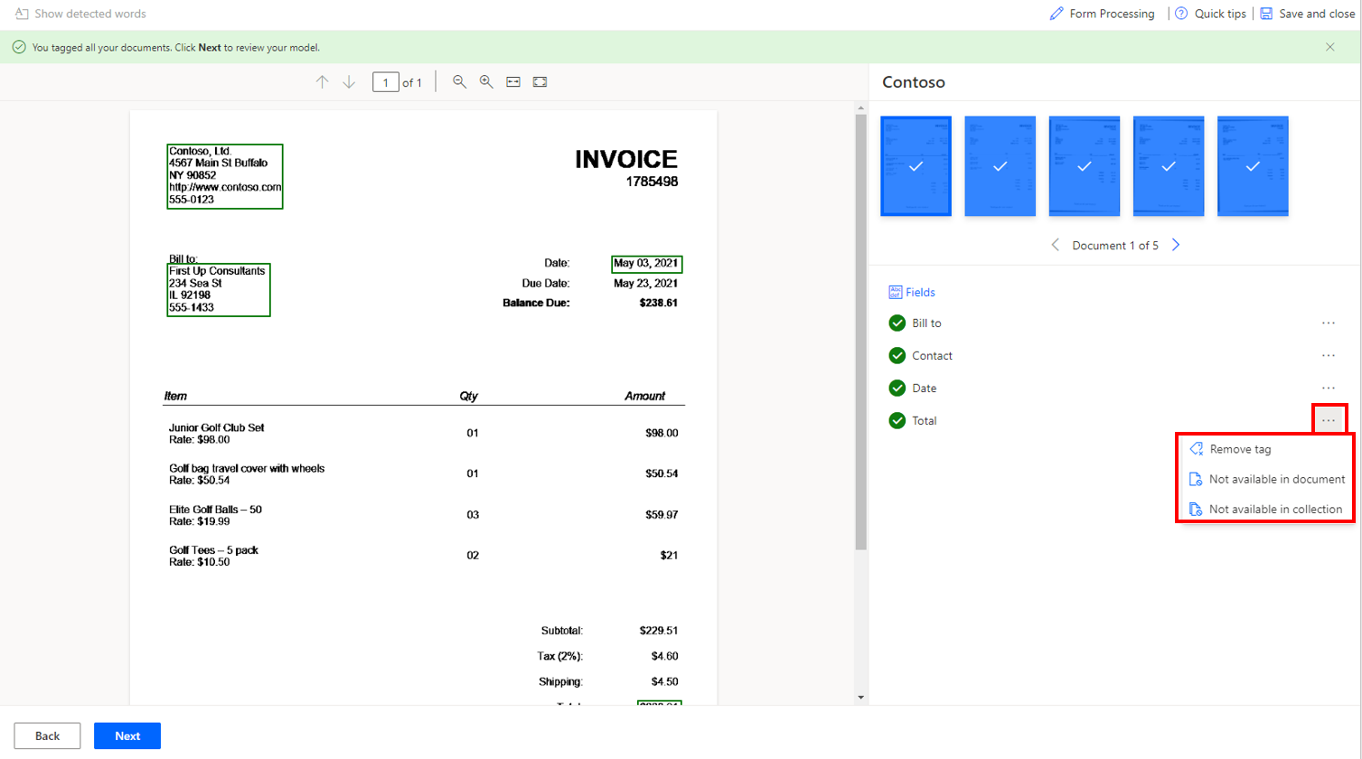Open more options for the Date field
The image size is (1362, 759).
tap(1328, 389)
